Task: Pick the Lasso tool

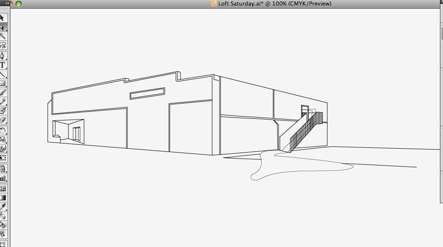Action: coord(3,45)
